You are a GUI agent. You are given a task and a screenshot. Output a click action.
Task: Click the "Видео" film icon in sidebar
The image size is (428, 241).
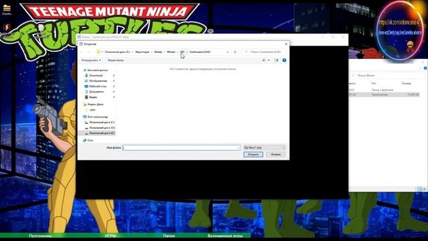pos(86,97)
